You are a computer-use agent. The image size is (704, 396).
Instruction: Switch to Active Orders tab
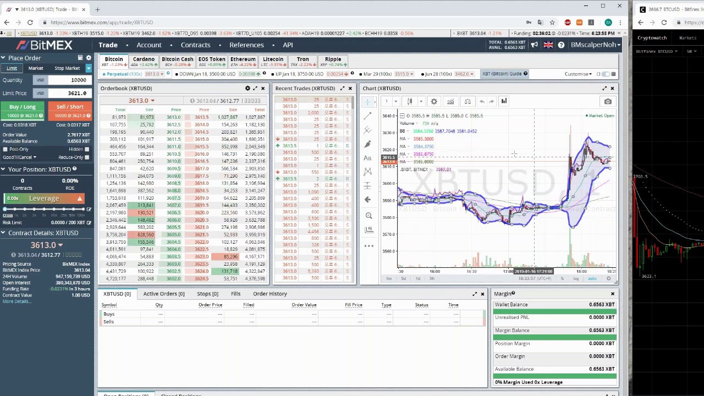click(x=164, y=294)
